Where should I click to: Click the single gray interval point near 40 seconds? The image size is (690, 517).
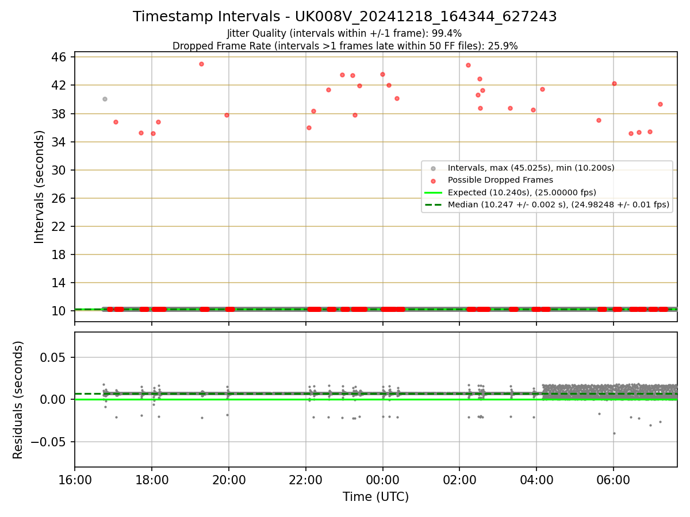tap(105, 99)
